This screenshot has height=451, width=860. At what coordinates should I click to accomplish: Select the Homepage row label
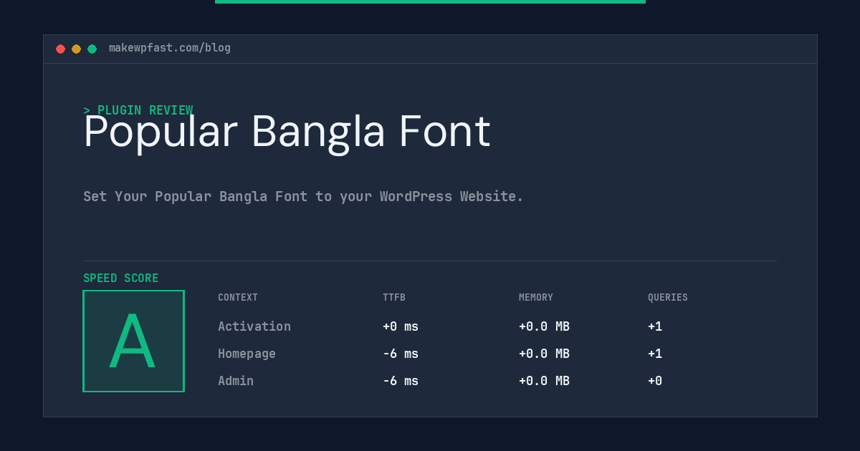[247, 354]
